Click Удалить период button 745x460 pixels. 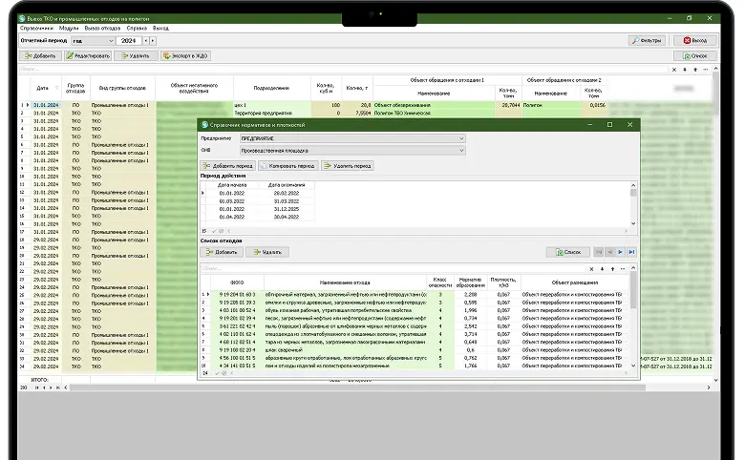tap(347, 166)
